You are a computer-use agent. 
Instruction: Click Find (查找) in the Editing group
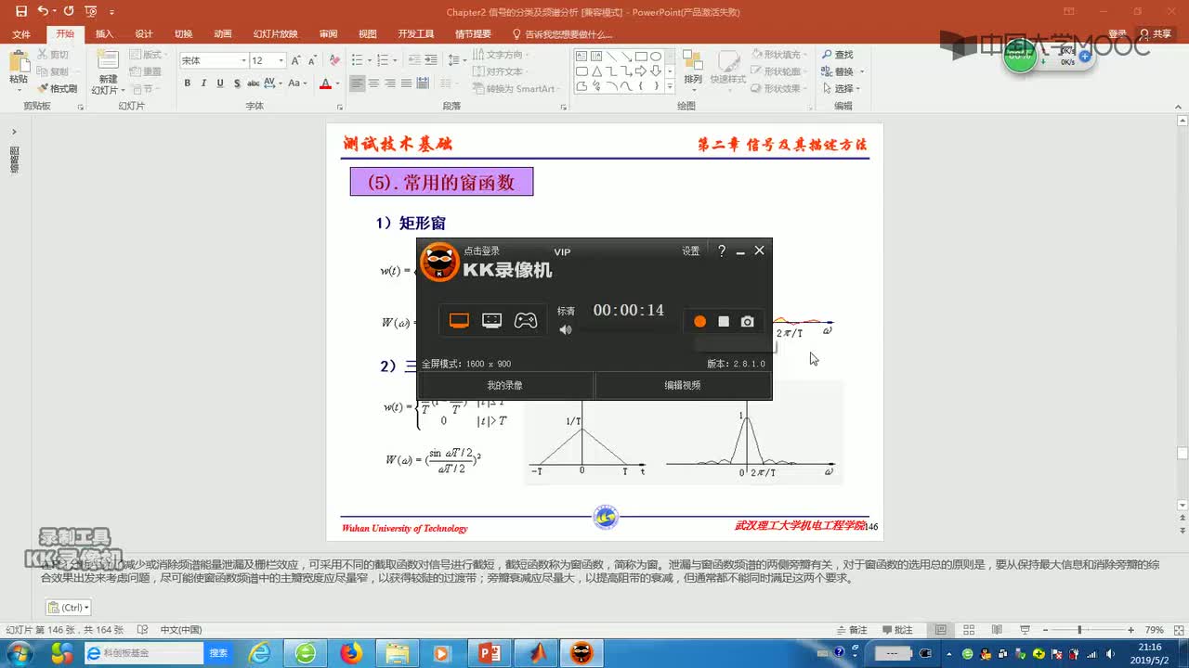pyautogui.click(x=837, y=55)
